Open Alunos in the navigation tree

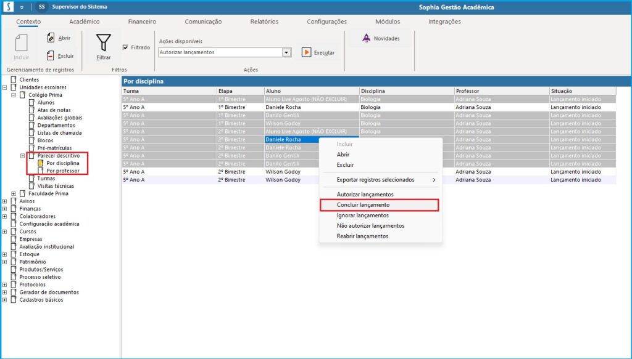(46, 102)
